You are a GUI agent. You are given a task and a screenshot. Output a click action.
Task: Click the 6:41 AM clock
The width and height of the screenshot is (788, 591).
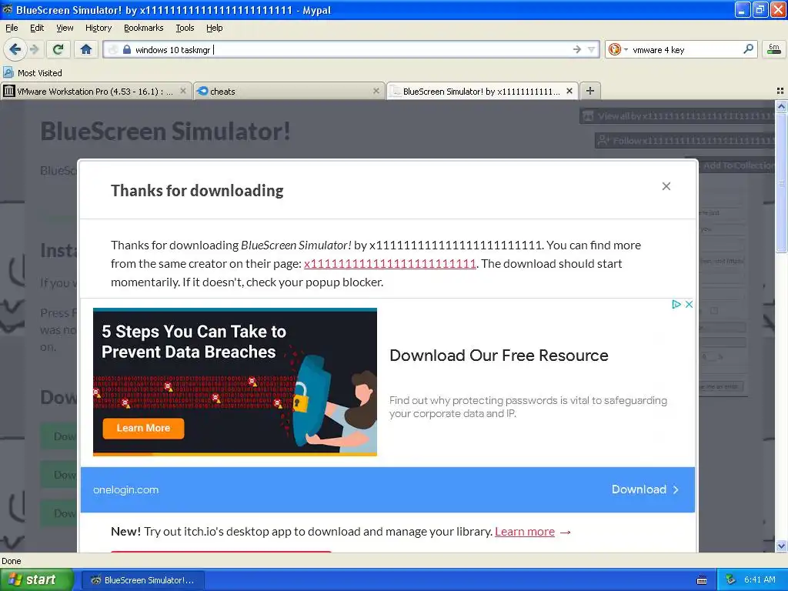click(760, 580)
